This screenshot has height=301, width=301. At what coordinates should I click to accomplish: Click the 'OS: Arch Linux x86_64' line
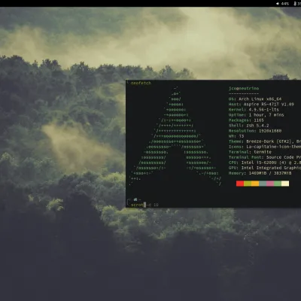coord(255,99)
